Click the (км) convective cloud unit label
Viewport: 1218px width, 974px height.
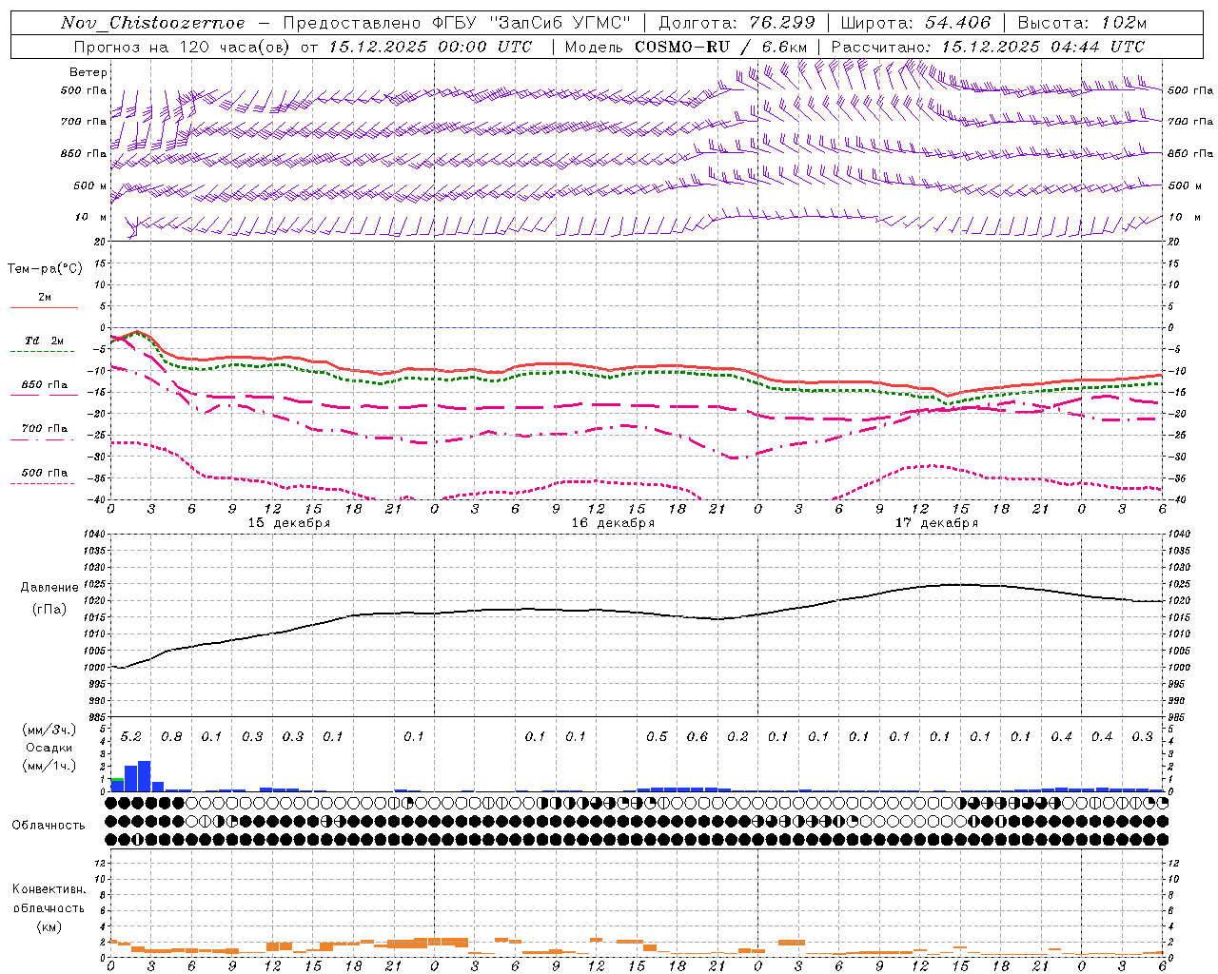[x=49, y=926]
